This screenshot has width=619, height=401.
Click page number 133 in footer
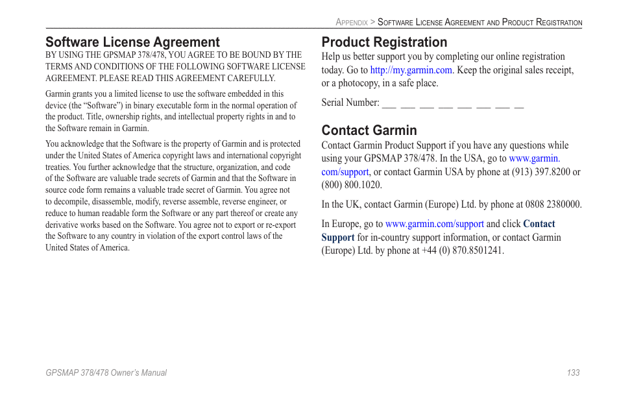(x=573, y=372)
